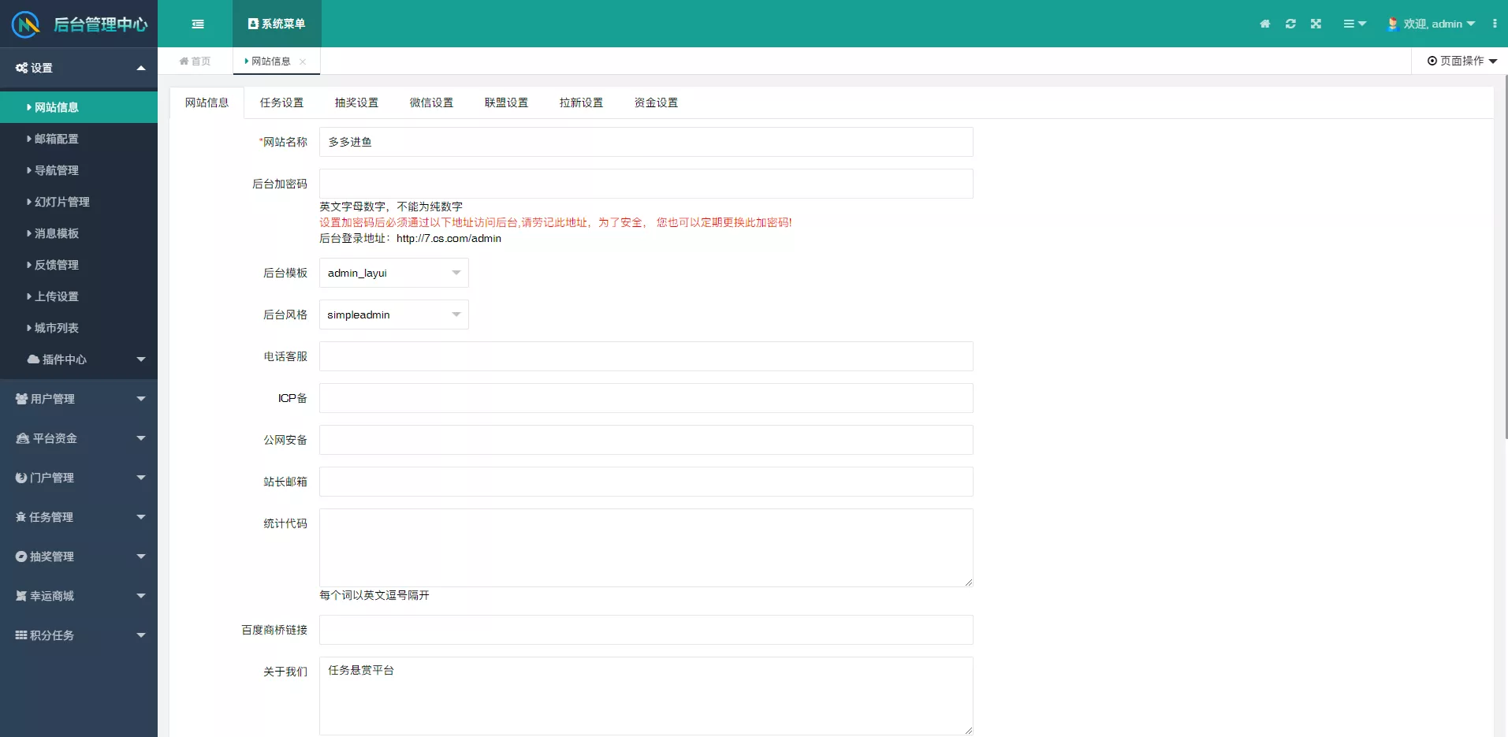
Task: Switch to the 任务设置 tab
Action: pyautogui.click(x=281, y=102)
